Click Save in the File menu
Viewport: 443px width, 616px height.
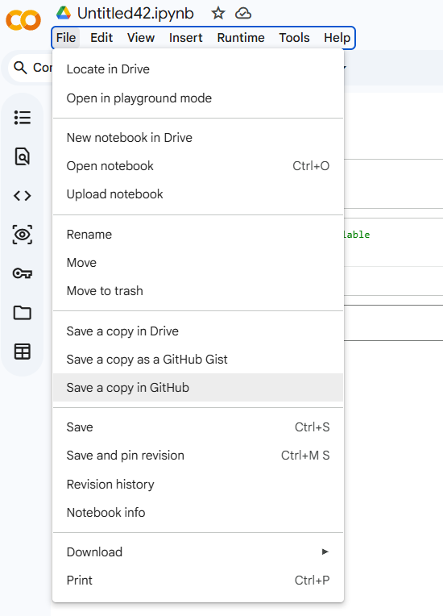[x=198, y=427]
